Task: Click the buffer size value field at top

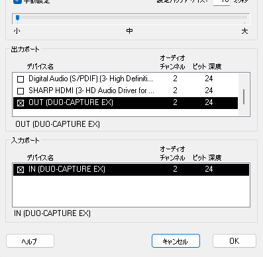Action: point(221,2)
